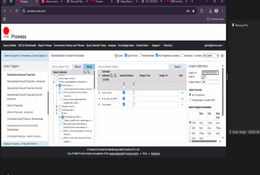
Task: Zoom in on the Selected Indicator list
Action: (115, 75)
